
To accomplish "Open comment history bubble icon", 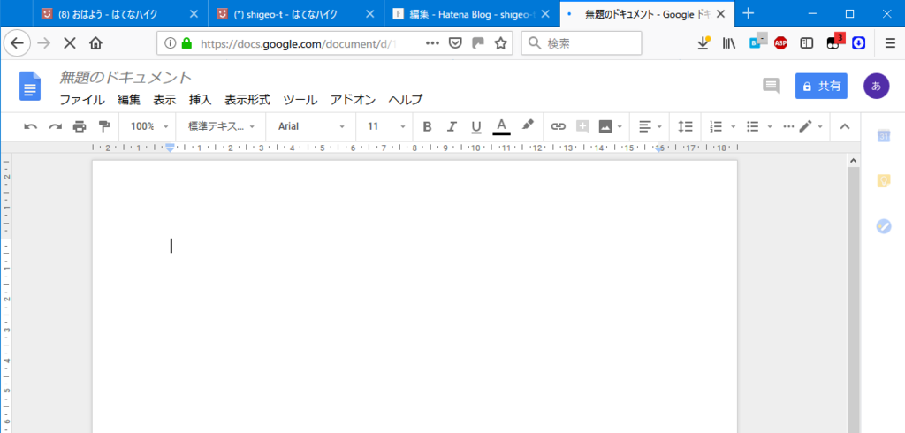I will pos(771,86).
